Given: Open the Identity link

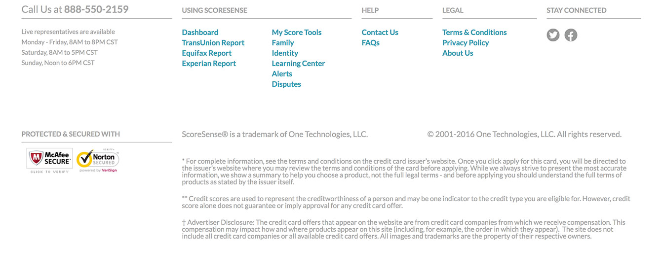Looking at the screenshot, I should click(285, 53).
